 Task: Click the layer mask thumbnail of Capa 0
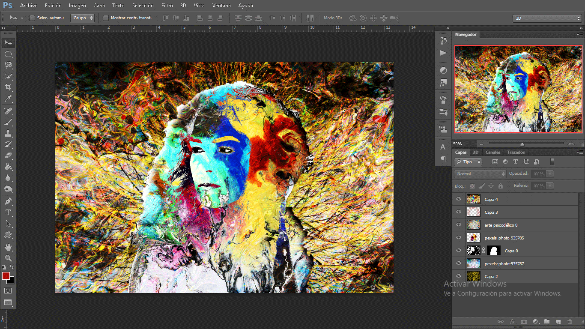click(494, 251)
